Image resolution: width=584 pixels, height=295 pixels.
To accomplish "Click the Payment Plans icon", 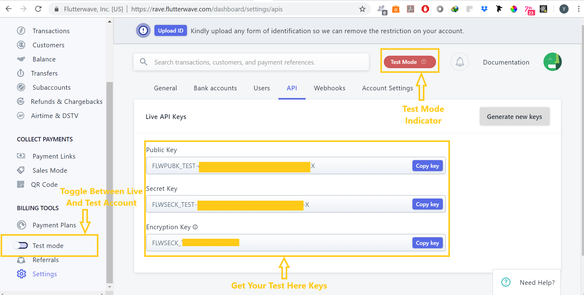I will tap(21, 225).
